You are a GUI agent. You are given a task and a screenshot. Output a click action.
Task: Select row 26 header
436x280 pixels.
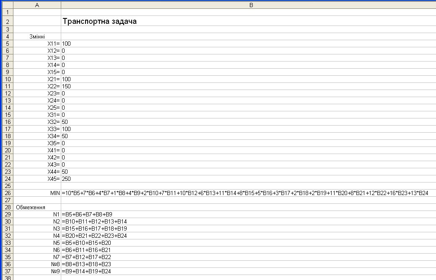click(8, 193)
